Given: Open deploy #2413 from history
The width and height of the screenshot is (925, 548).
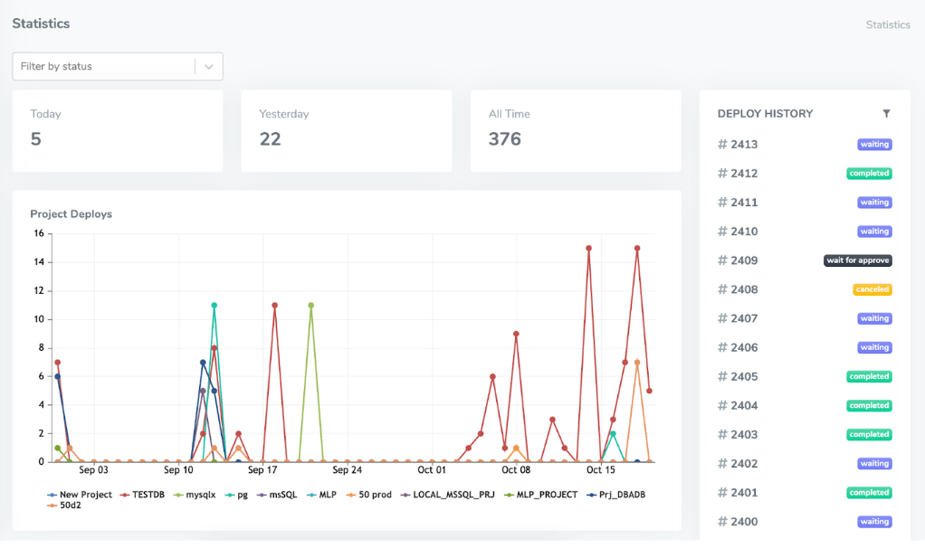Looking at the screenshot, I should click(x=738, y=145).
